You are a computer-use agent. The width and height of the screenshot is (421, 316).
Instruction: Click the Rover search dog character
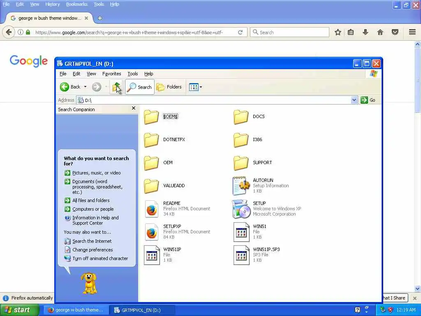click(x=89, y=283)
